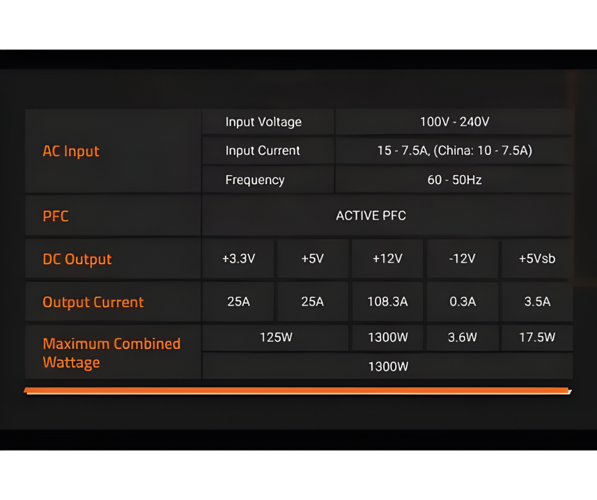The width and height of the screenshot is (597, 500).
Task: Click the +12V rail cell
Action: click(x=387, y=259)
